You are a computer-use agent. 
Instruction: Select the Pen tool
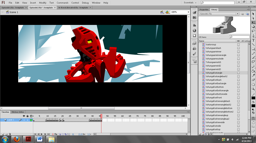[x=253, y=36]
